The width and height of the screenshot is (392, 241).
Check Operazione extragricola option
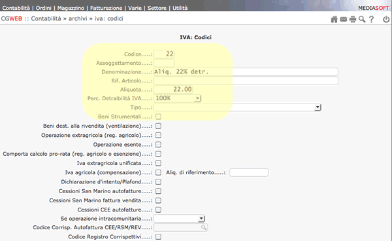click(158, 136)
